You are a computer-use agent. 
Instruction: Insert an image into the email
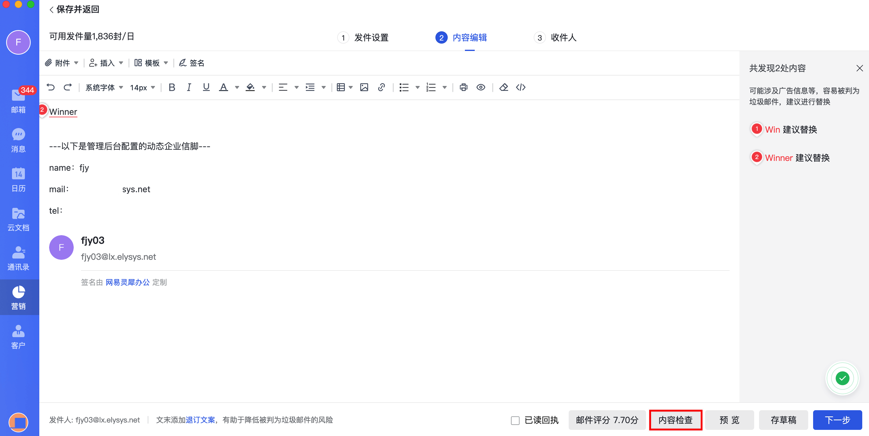point(364,87)
